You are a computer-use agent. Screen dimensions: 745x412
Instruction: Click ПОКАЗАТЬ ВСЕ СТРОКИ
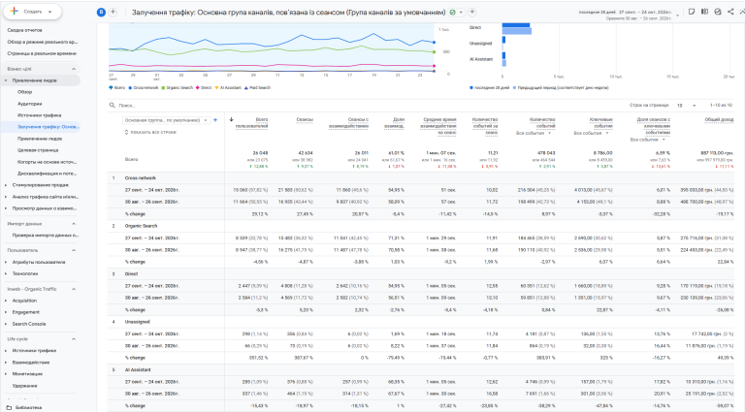150,133
